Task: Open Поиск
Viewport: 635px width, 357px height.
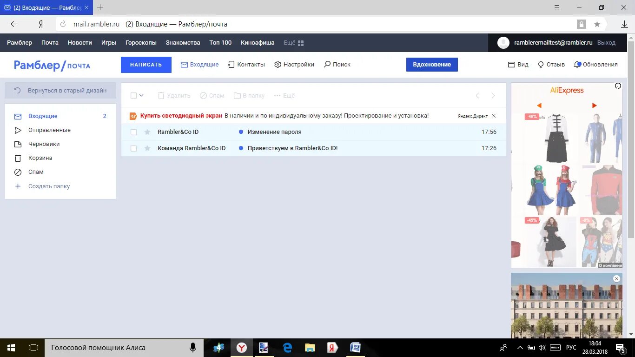Action: (337, 65)
